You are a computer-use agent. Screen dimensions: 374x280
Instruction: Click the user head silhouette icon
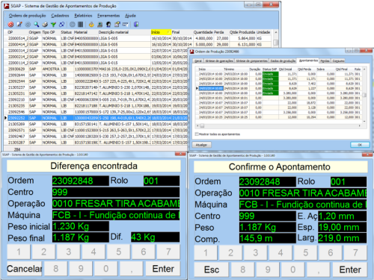pos(108,25)
